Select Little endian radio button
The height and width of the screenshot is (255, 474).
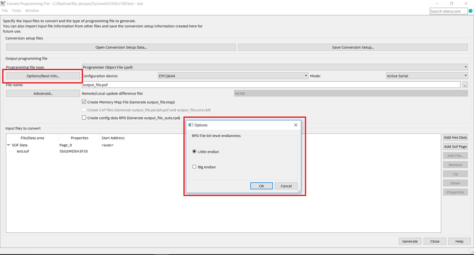194,151
